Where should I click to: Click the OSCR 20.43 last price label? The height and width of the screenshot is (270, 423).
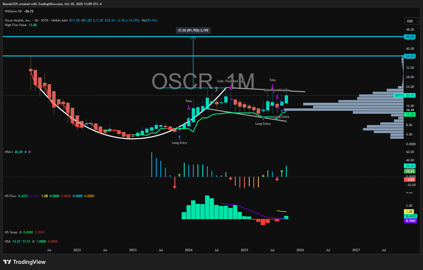click(x=404, y=95)
